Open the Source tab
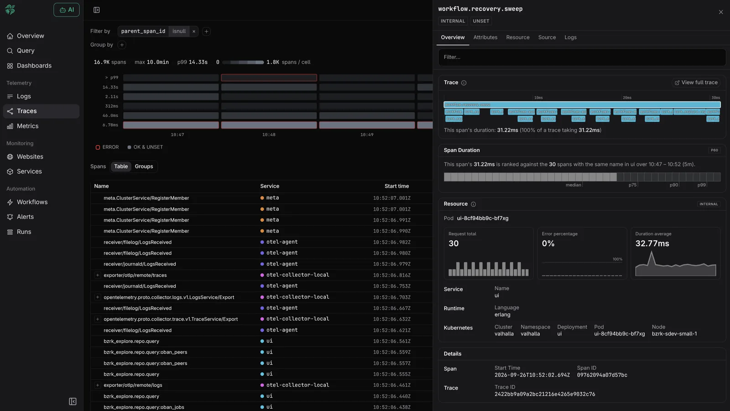The width and height of the screenshot is (730, 411). pos(547,37)
